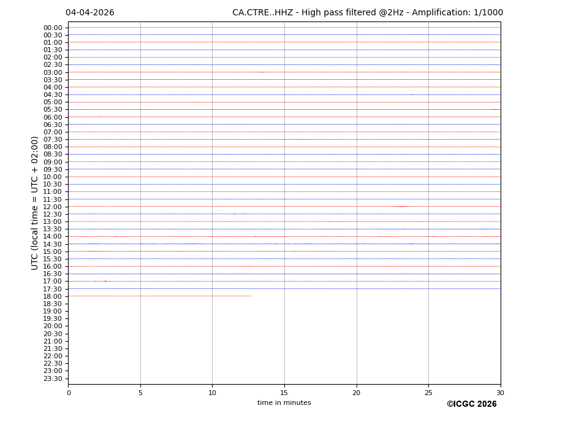Click the small blip on the 03:00 trace
The width and height of the screenshot is (568, 427).
click(x=262, y=72)
